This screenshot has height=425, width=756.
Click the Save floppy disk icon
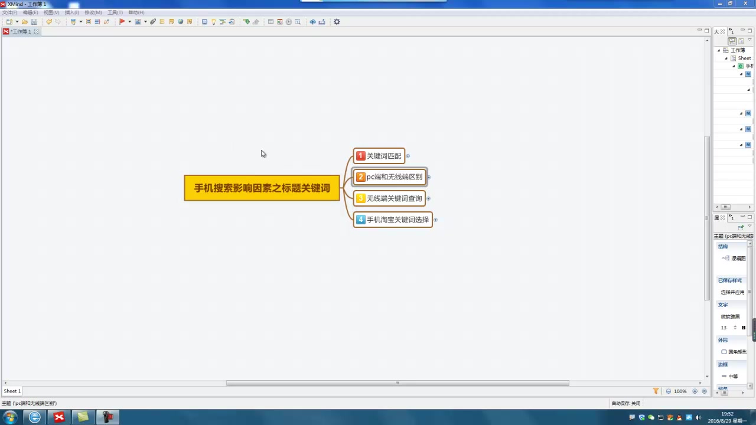pos(34,22)
